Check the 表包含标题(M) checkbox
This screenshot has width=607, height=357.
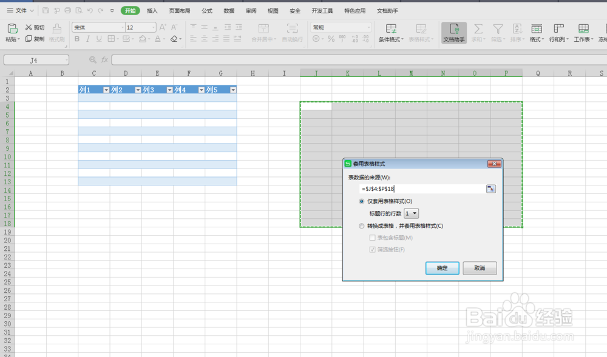coord(373,238)
